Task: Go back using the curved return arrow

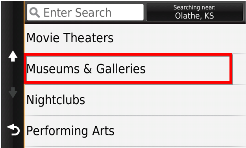Action: pyautogui.click(x=13, y=129)
